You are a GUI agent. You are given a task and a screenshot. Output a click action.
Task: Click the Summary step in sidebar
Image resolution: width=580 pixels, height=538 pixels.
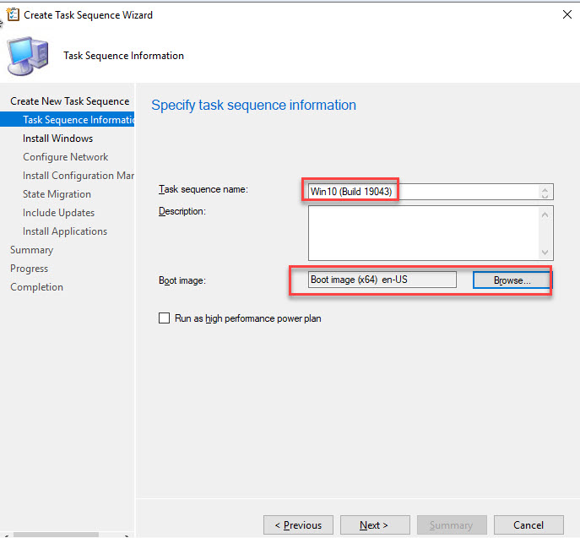point(31,250)
